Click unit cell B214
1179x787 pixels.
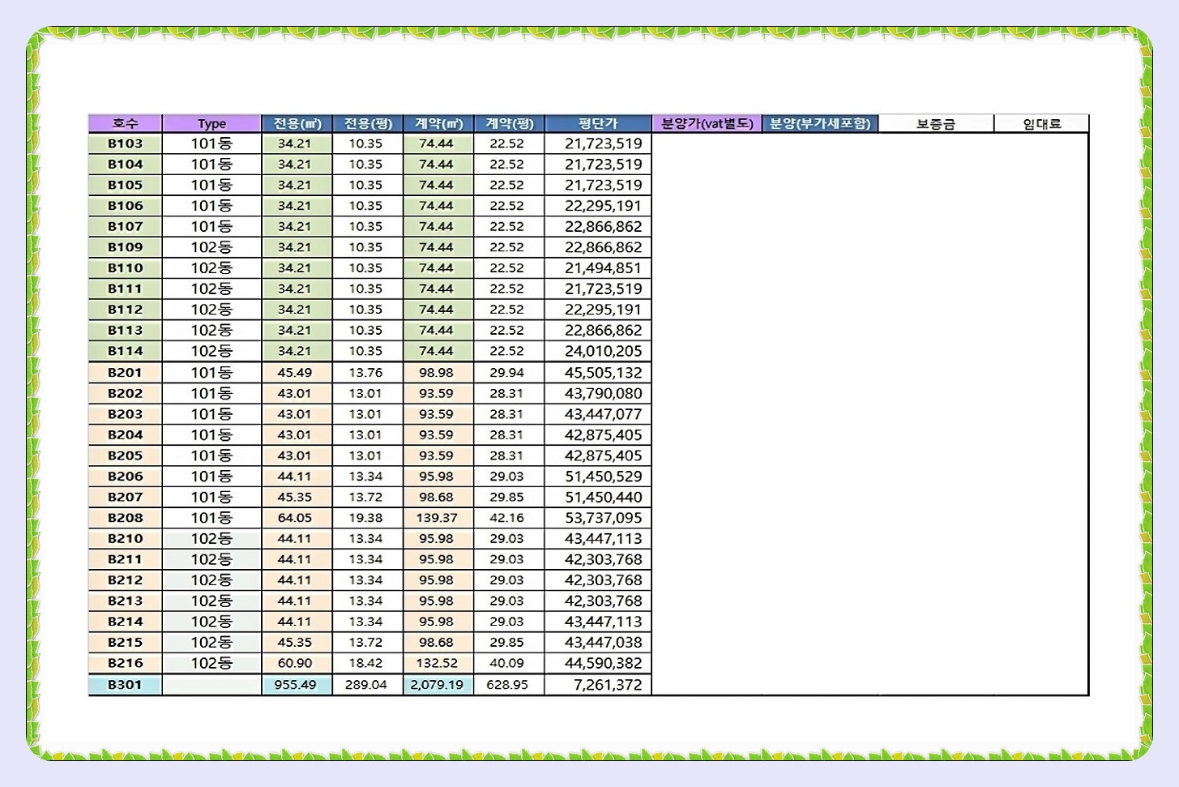[125, 622]
